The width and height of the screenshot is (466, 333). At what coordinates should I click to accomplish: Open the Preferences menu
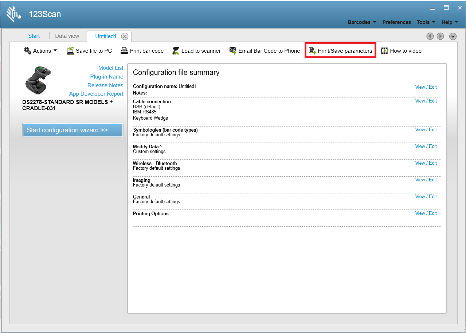pyautogui.click(x=396, y=22)
